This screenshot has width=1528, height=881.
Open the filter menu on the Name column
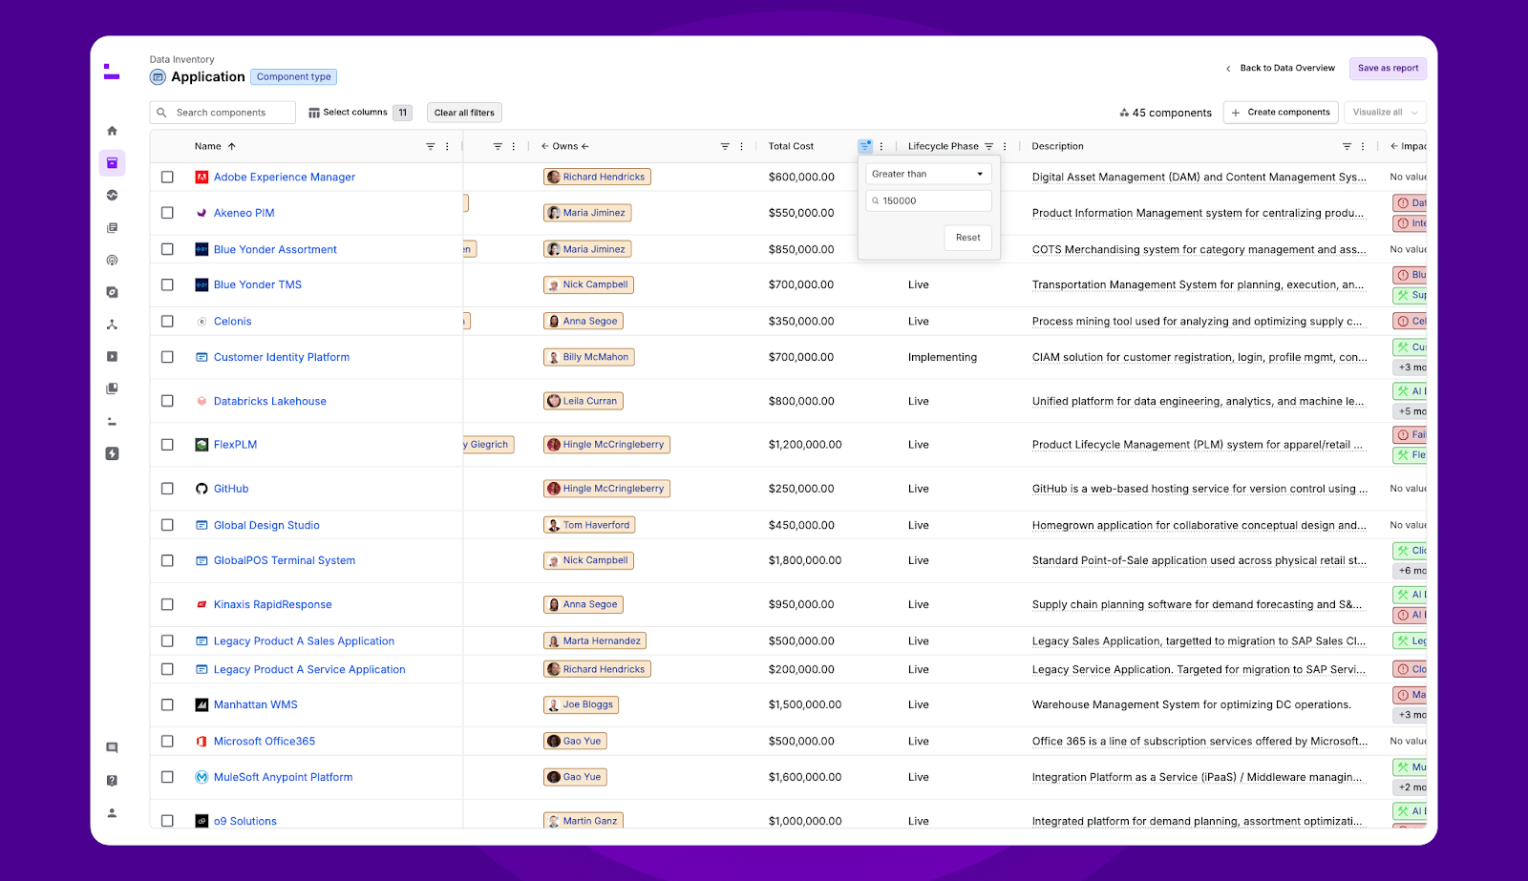click(430, 146)
